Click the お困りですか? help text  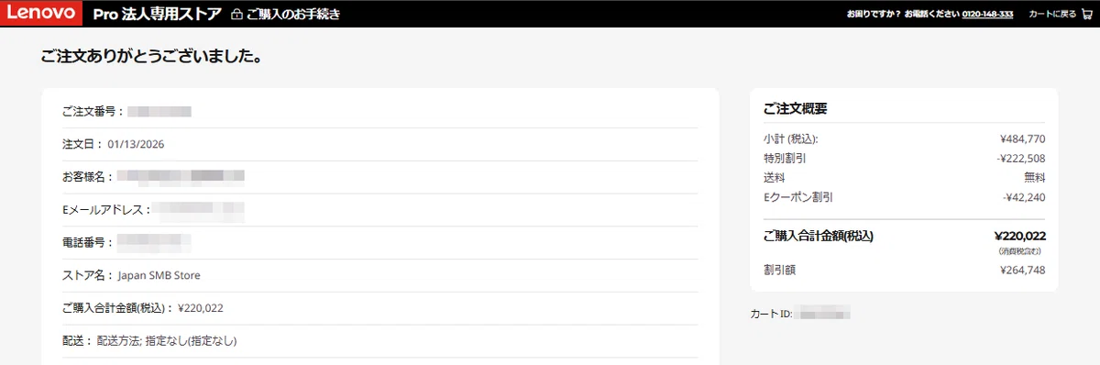click(x=874, y=14)
